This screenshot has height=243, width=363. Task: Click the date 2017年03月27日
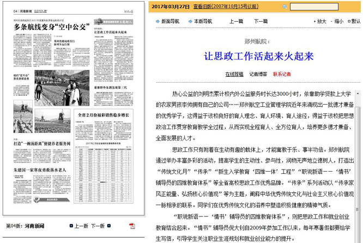[171, 7]
